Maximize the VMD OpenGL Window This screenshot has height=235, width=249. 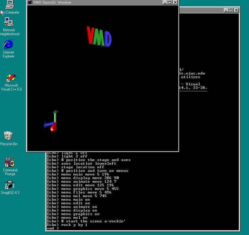point(170,2)
